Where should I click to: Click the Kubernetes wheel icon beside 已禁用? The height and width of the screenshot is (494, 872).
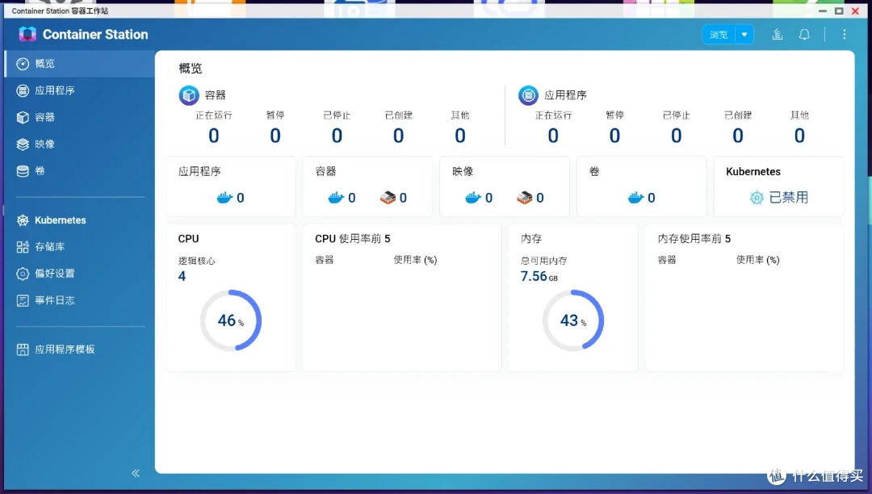757,197
